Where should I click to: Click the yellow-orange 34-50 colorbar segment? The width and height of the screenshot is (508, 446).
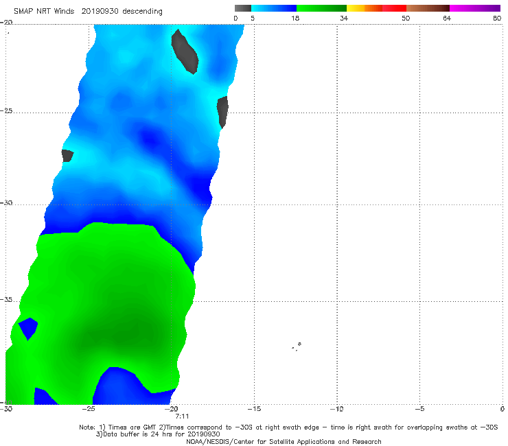pyautogui.click(x=376, y=8)
